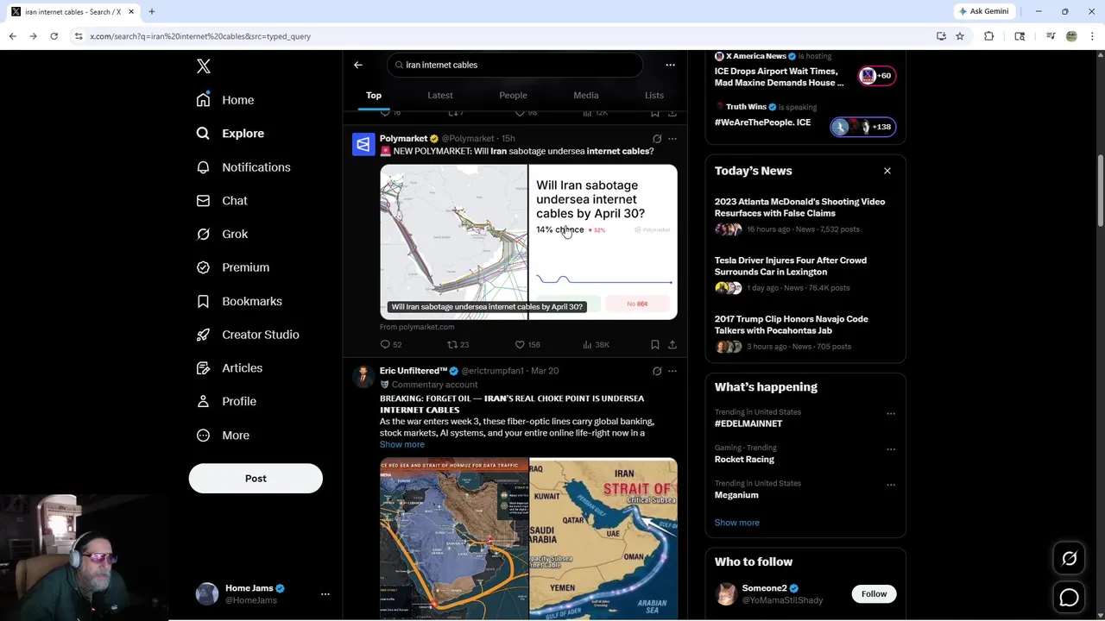
Task: Open Atlanta McDonald's Shooting Video news story
Action: tap(805, 216)
